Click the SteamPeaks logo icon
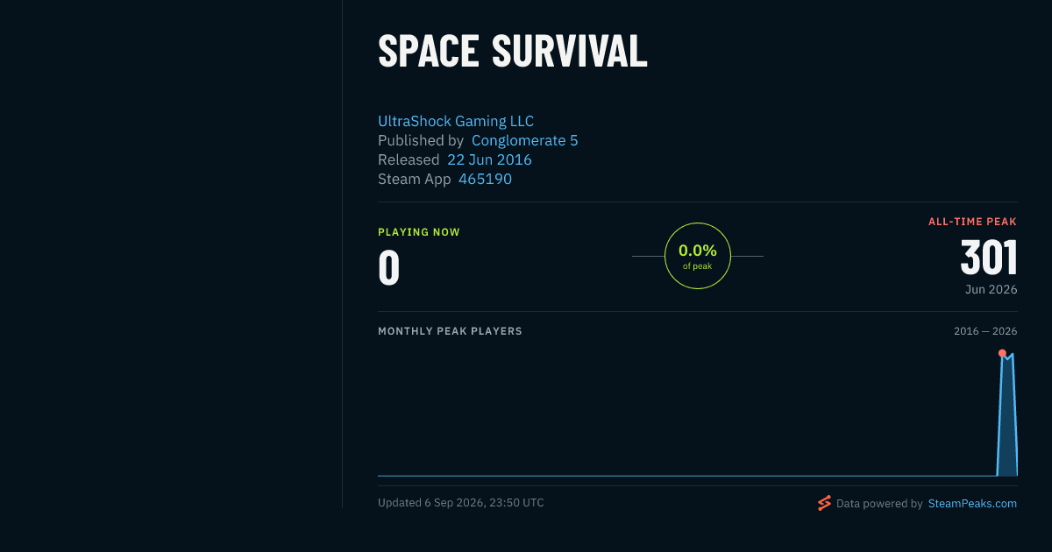This screenshot has width=1052, height=552. coord(824,503)
